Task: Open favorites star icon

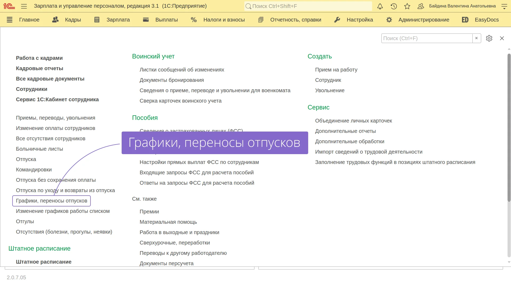Action: [x=407, y=6]
